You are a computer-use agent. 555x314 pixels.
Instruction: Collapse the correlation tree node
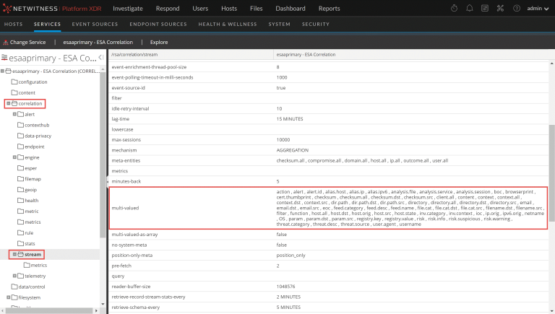pyautogui.click(x=9, y=103)
